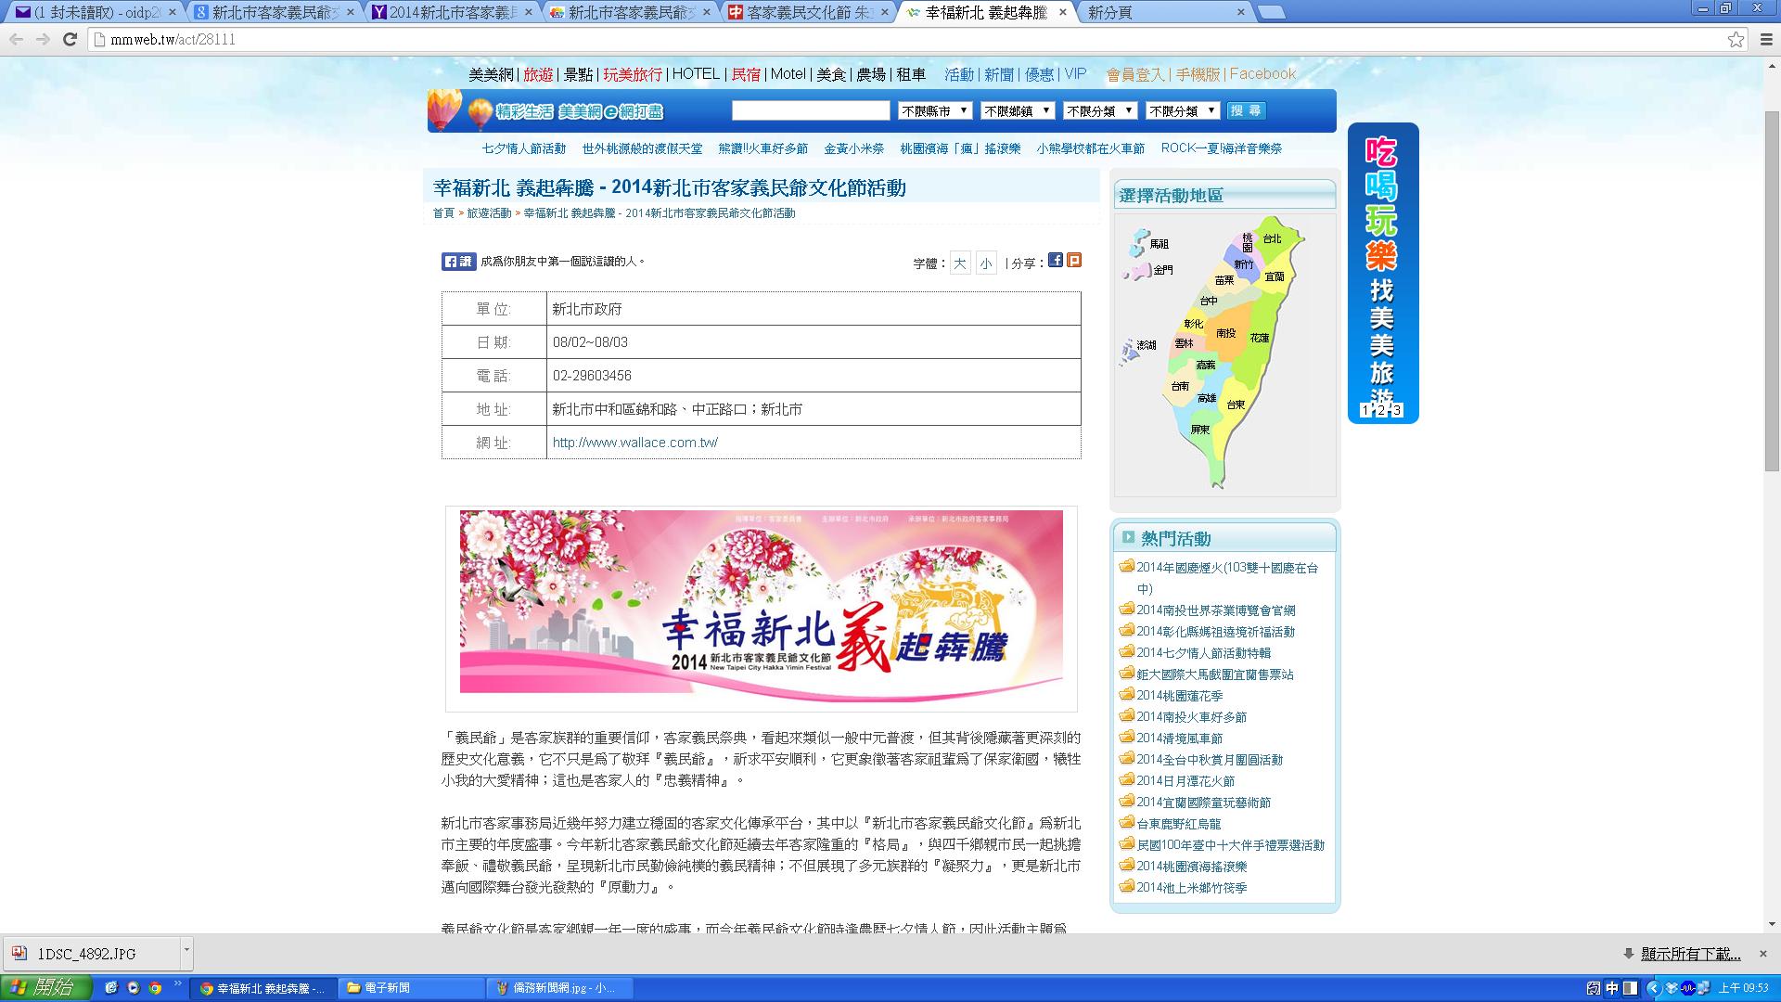Viewport: 1781px width, 1002px height.
Task: Close the downloads bar with the X
Action: click(1763, 954)
